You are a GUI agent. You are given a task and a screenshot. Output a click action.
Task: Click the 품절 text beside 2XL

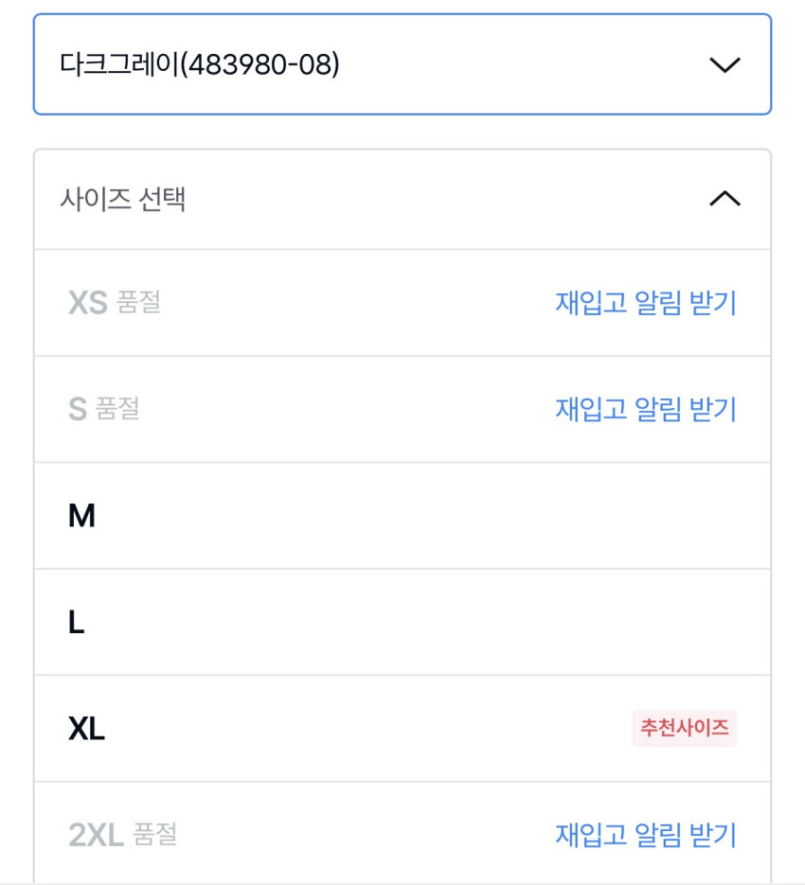155,835
